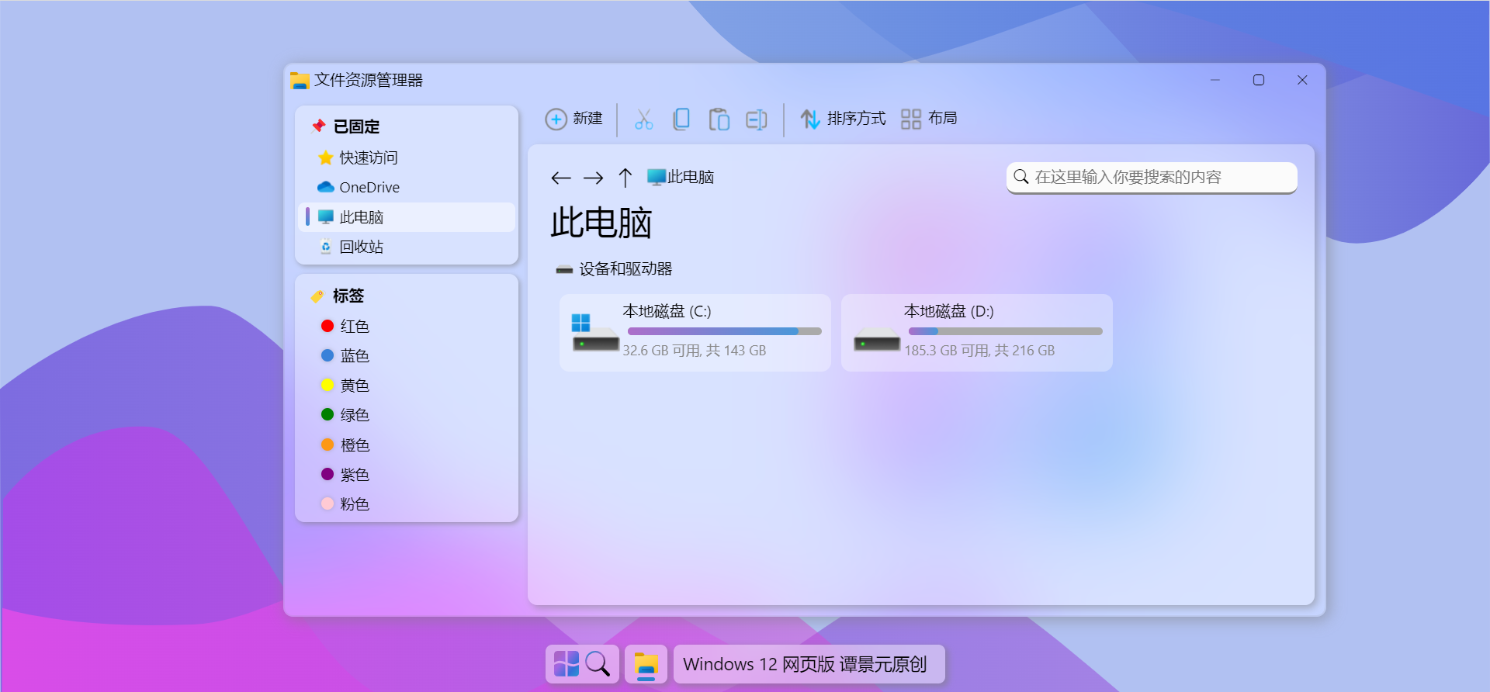
Task: Open the layout (布局) grid icon
Action: [x=910, y=119]
